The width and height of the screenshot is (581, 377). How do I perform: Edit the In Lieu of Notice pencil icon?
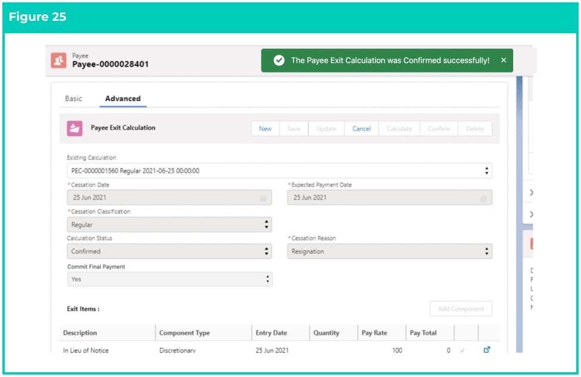(x=462, y=350)
